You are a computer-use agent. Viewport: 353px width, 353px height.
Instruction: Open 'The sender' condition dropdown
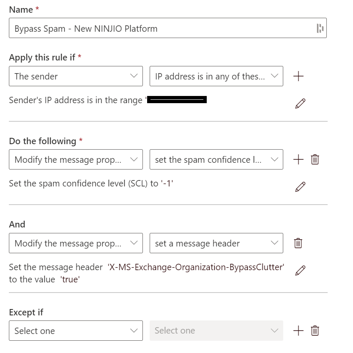tap(75, 76)
